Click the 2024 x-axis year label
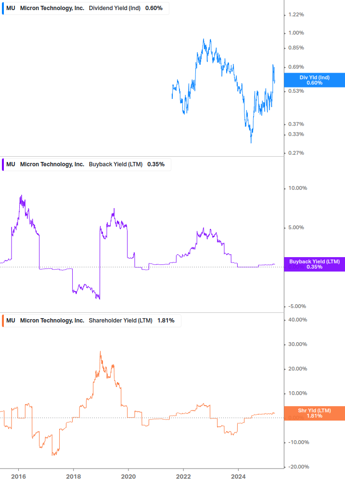 tap(238, 477)
